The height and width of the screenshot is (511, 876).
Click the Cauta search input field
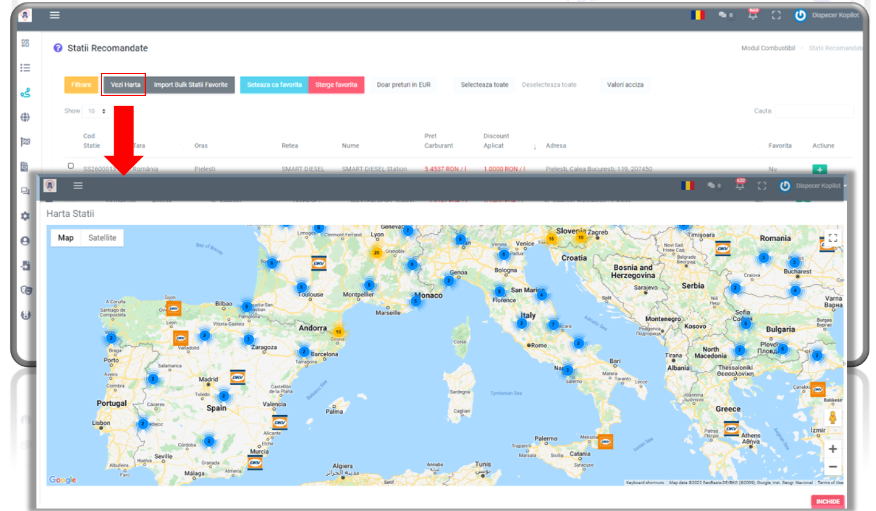(814, 111)
